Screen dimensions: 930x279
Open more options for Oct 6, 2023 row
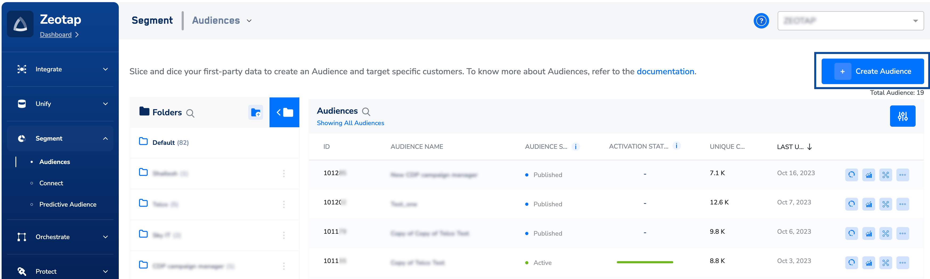(x=903, y=233)
